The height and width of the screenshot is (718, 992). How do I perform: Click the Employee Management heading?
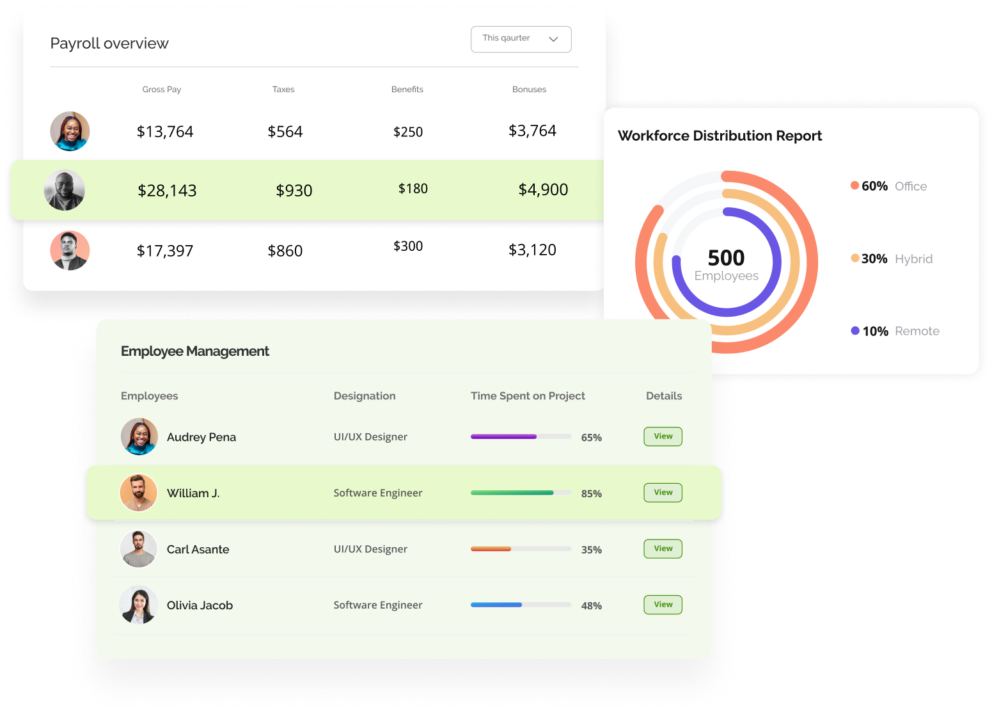click(195, 351)
